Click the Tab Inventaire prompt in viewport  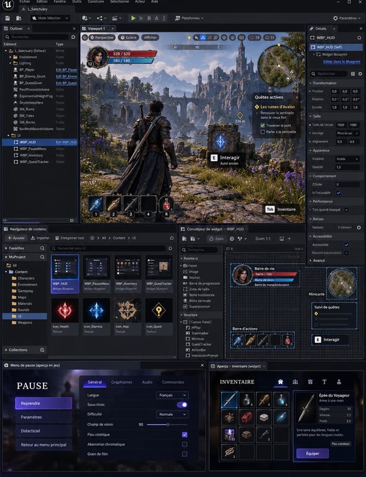pyautogui.click(x=280, y=209)
